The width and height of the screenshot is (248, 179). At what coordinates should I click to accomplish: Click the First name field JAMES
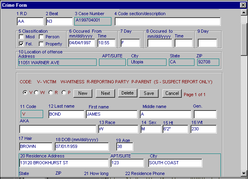(112, 114)
